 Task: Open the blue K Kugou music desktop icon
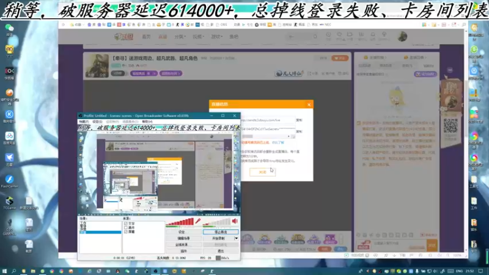point(9,116)
